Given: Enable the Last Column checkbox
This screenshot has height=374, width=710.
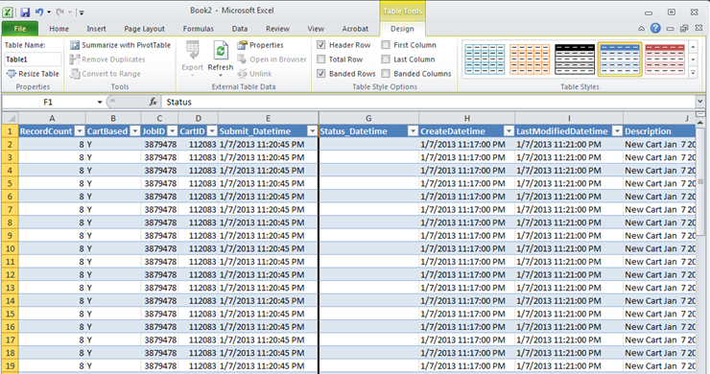Looking at the screenshot, I should (386, 59).
